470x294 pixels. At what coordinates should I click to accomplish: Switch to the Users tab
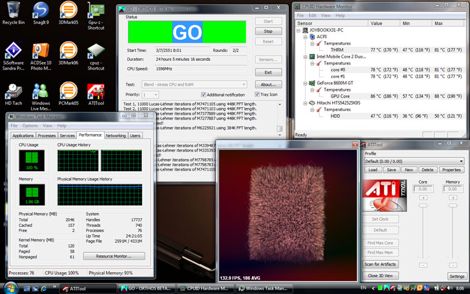pyautogui.click(x=135, y=135)
